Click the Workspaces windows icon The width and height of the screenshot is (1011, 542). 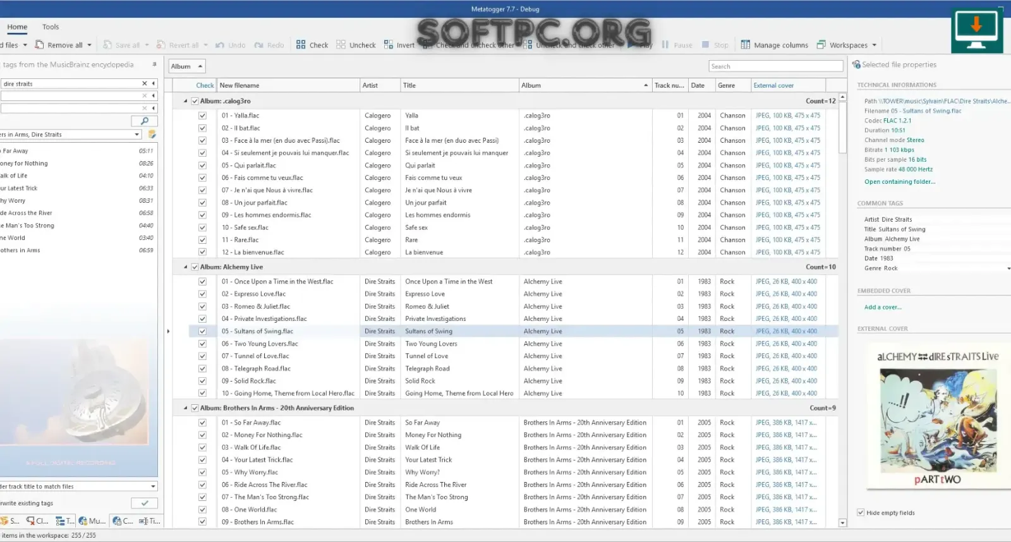[821, 45]
